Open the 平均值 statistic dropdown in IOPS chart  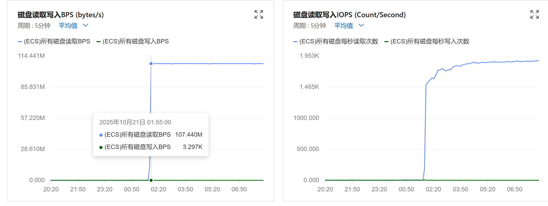tap(344, 25)
